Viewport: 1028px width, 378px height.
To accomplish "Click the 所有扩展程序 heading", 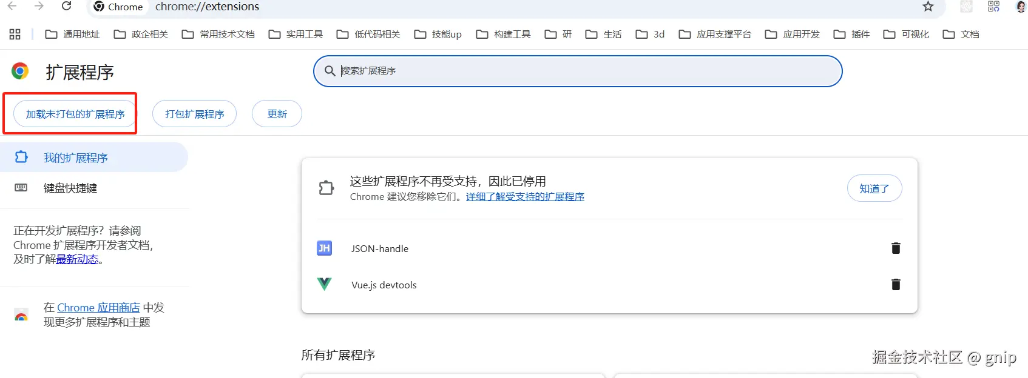I will (x=338, y=355).
